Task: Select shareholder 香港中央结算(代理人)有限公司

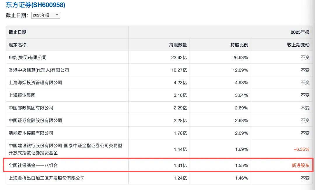Action: pos(39,70)
